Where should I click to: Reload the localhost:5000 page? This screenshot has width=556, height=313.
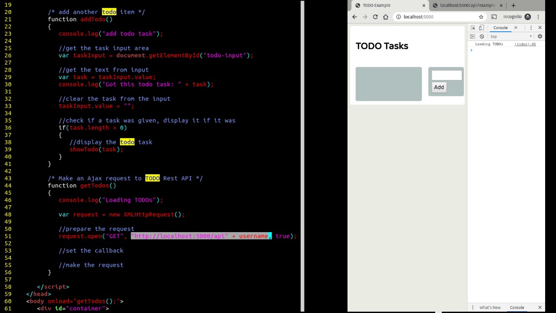pyautogui.click(x=375, y=17)
